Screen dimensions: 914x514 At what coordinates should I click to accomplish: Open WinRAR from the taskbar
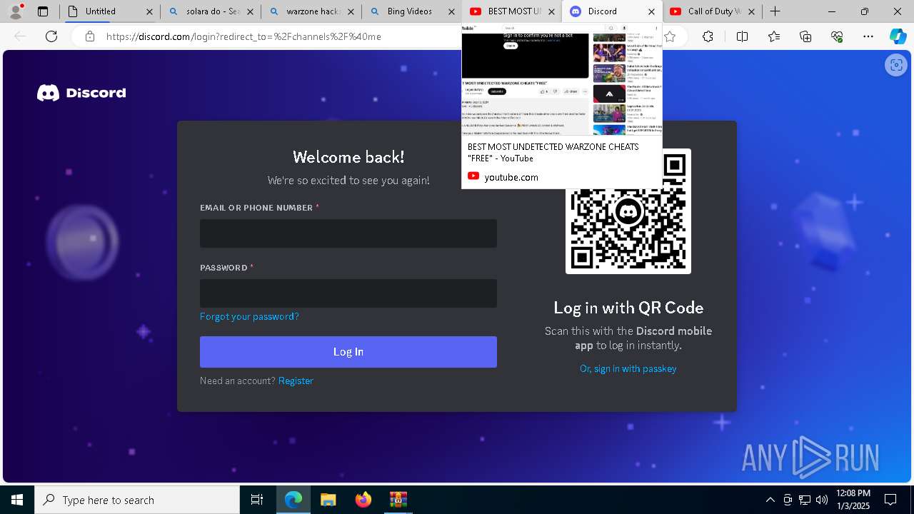coord(398,500)
